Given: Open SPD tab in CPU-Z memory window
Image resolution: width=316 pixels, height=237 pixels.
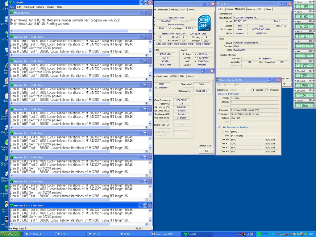Looking at the screenshot, I should (x=181, y=76).
